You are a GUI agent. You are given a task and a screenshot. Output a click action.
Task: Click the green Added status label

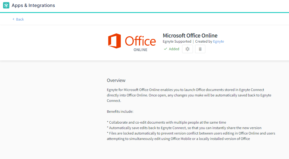tap(172, 49)
